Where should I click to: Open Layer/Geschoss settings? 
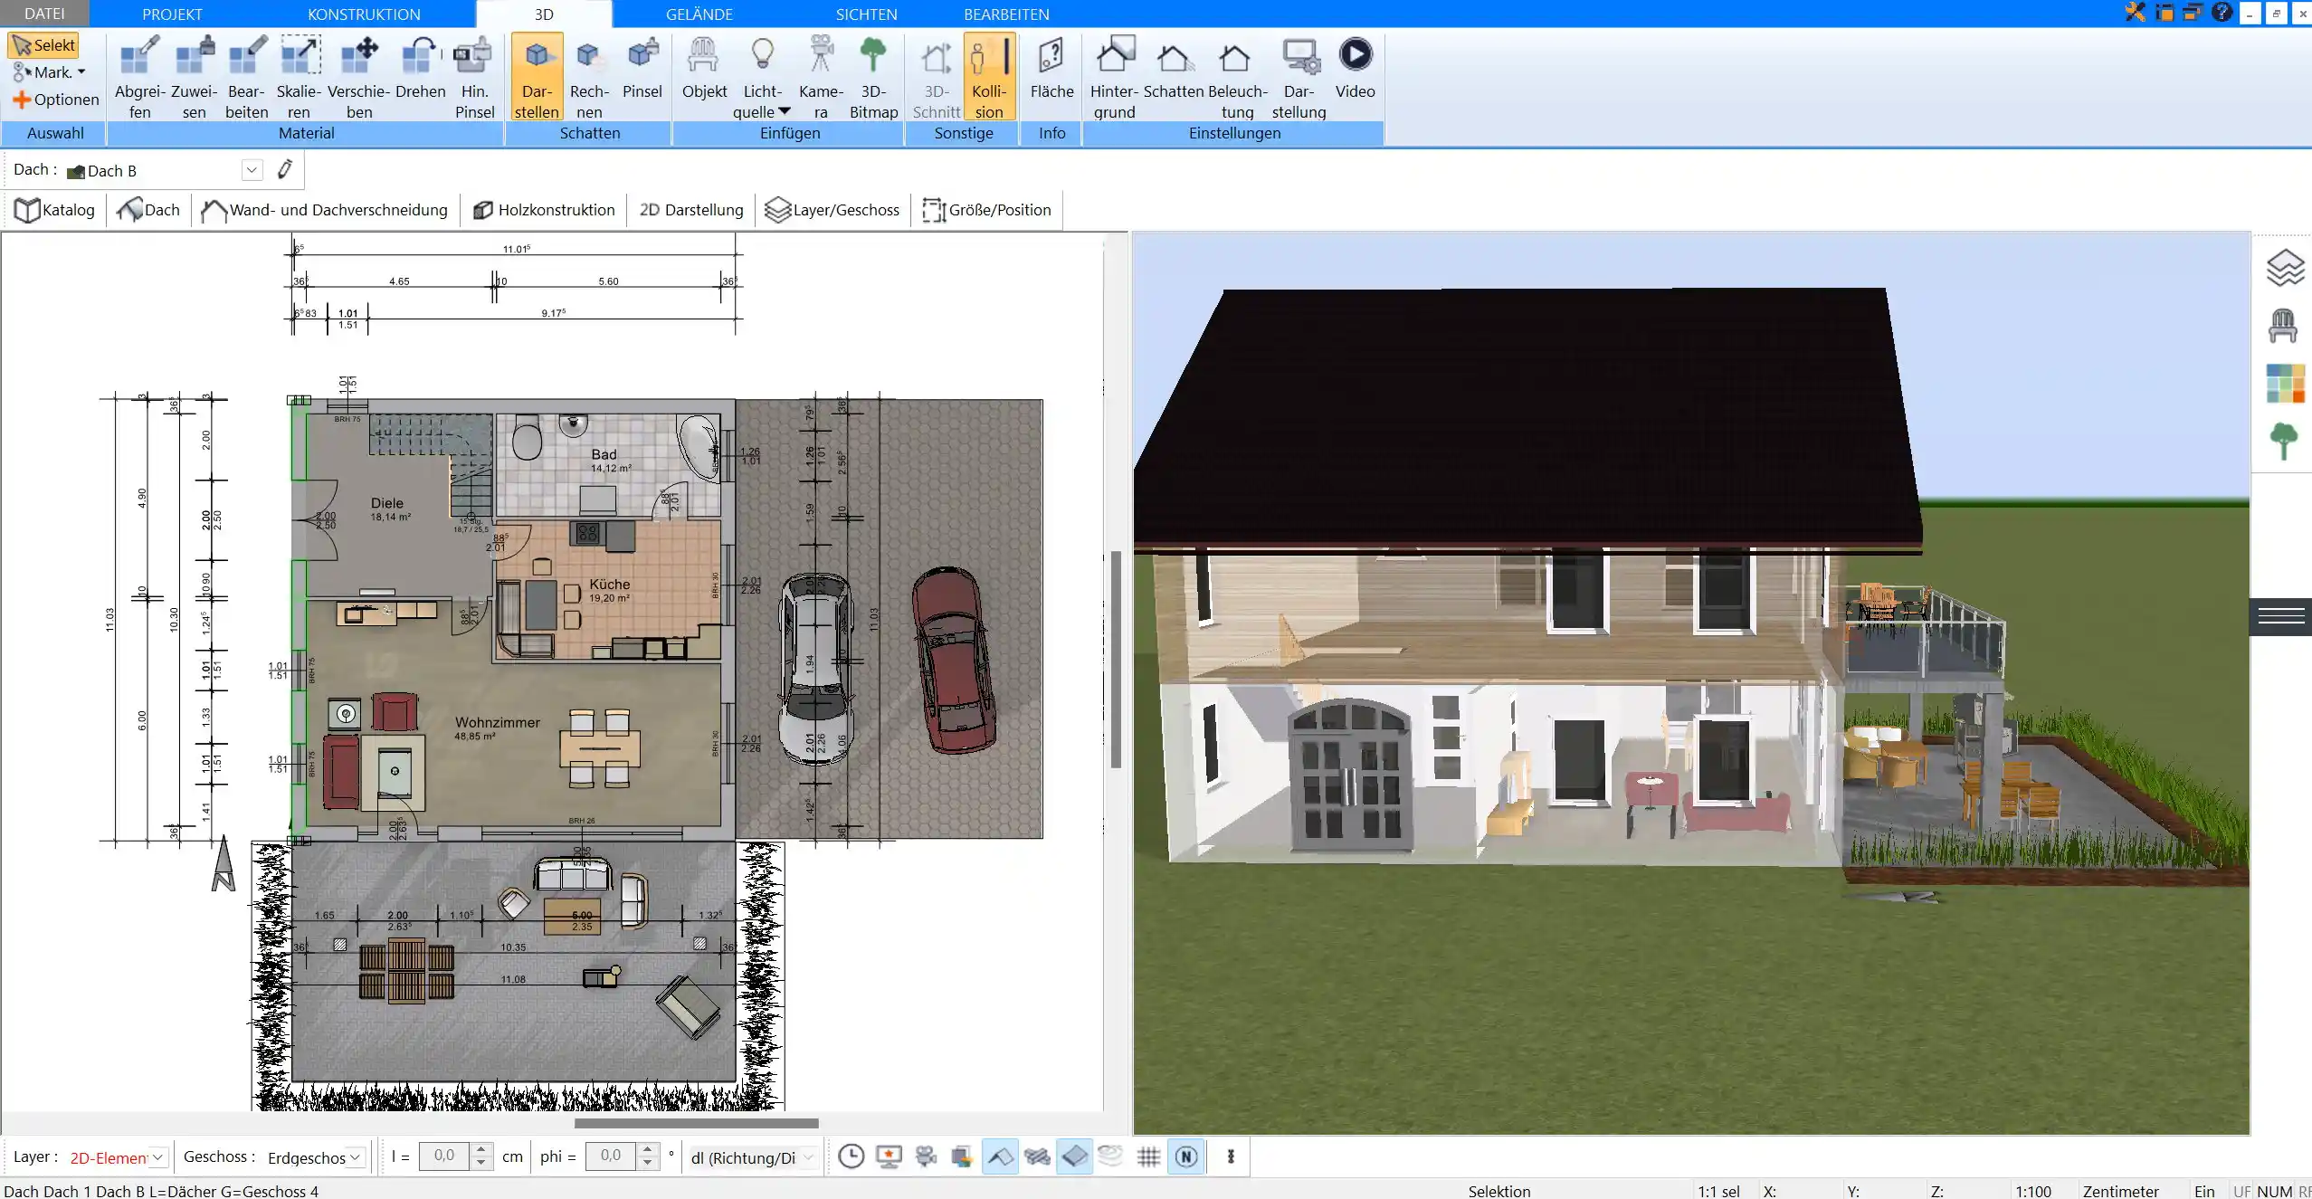point(833,210)
